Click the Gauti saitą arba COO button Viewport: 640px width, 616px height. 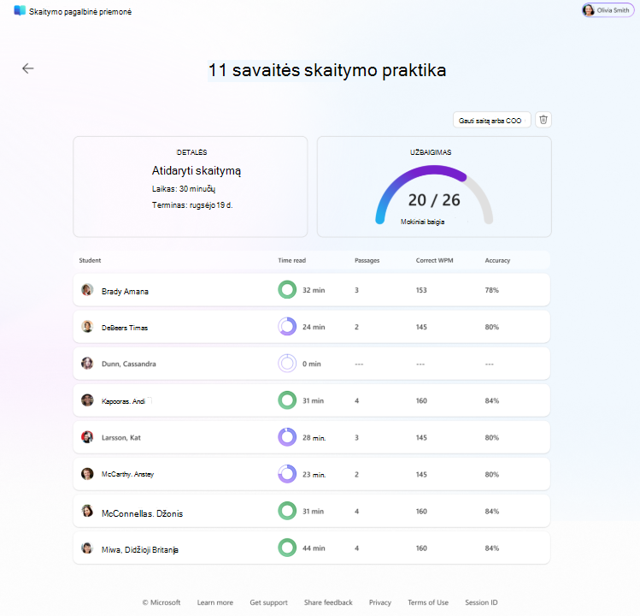491,120
